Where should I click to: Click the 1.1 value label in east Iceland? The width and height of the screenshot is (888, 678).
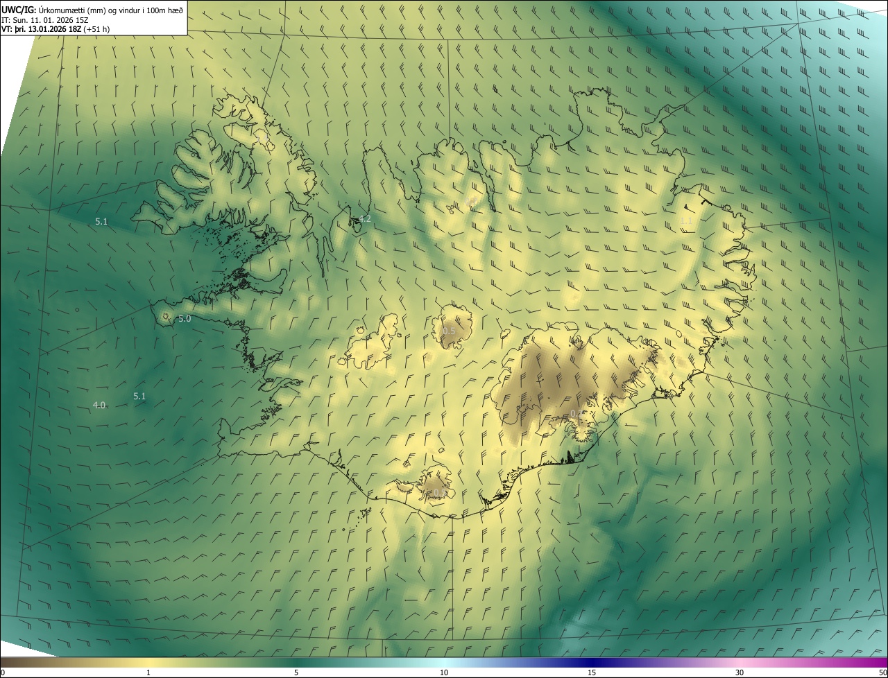point(685,220)
